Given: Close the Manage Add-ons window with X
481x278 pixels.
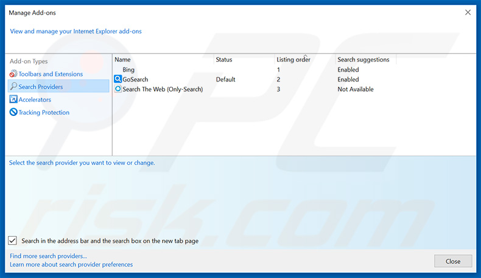Looking at the screenshot, I should click(x=468, y=13).
